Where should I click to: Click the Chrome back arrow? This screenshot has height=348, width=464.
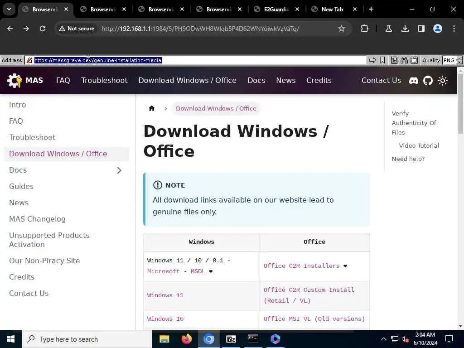pos(10,29)
